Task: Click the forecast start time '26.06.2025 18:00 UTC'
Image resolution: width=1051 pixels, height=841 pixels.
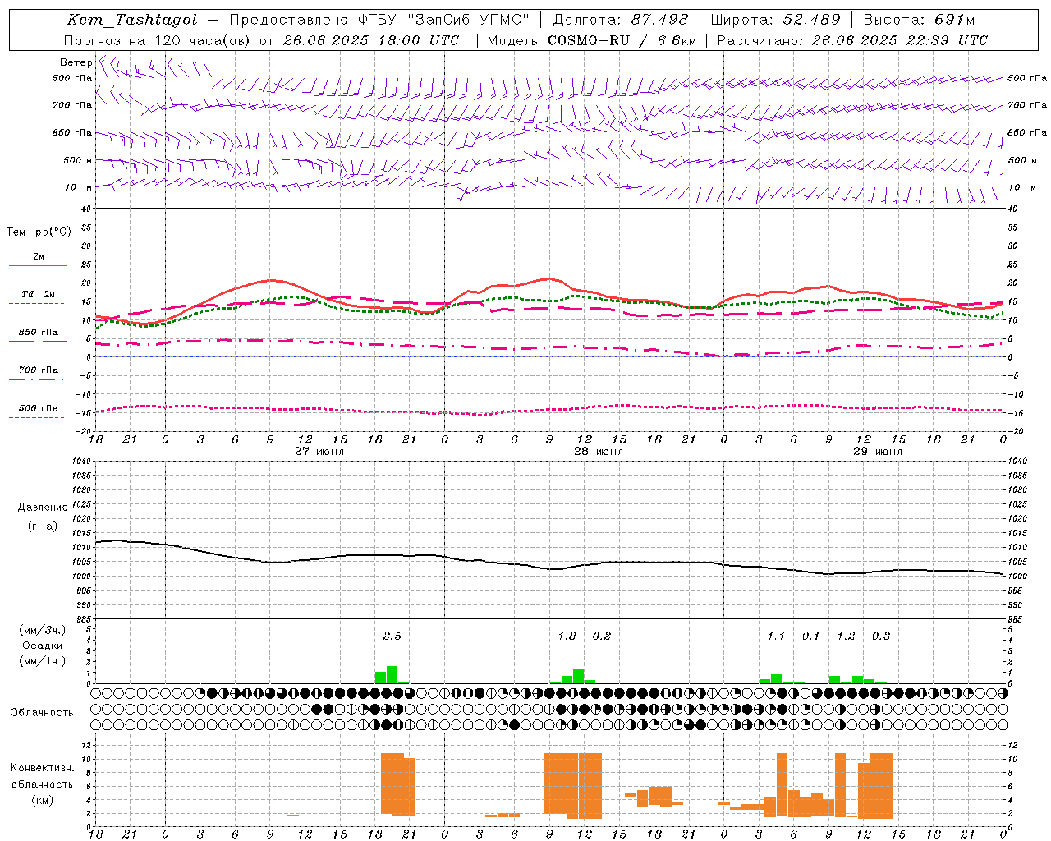Action: click(x=370, y=40)
